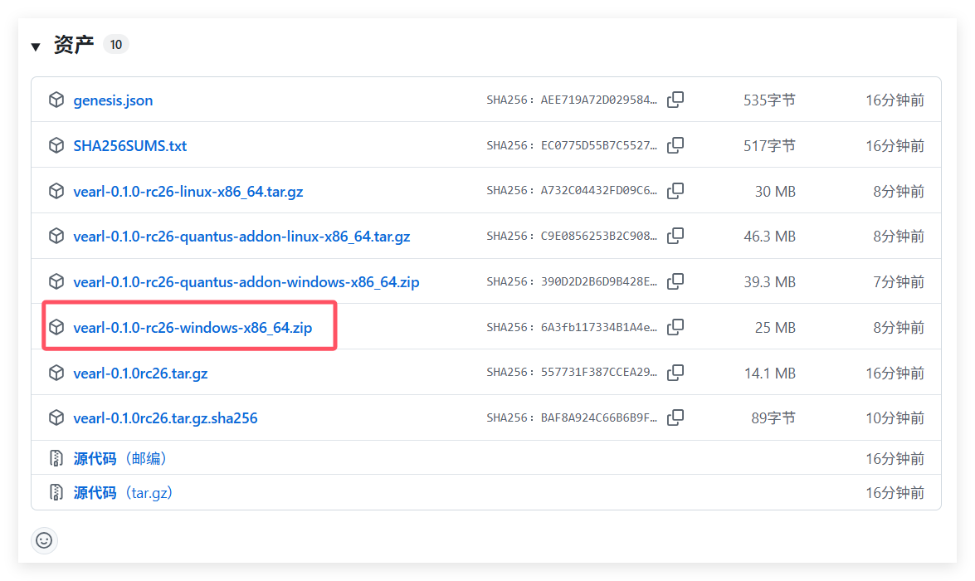Download genesis.json

113,100
